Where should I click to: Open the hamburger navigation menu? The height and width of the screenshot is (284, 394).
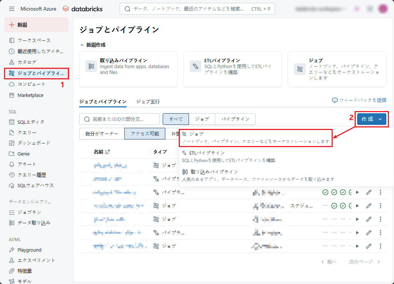point(12,9)
